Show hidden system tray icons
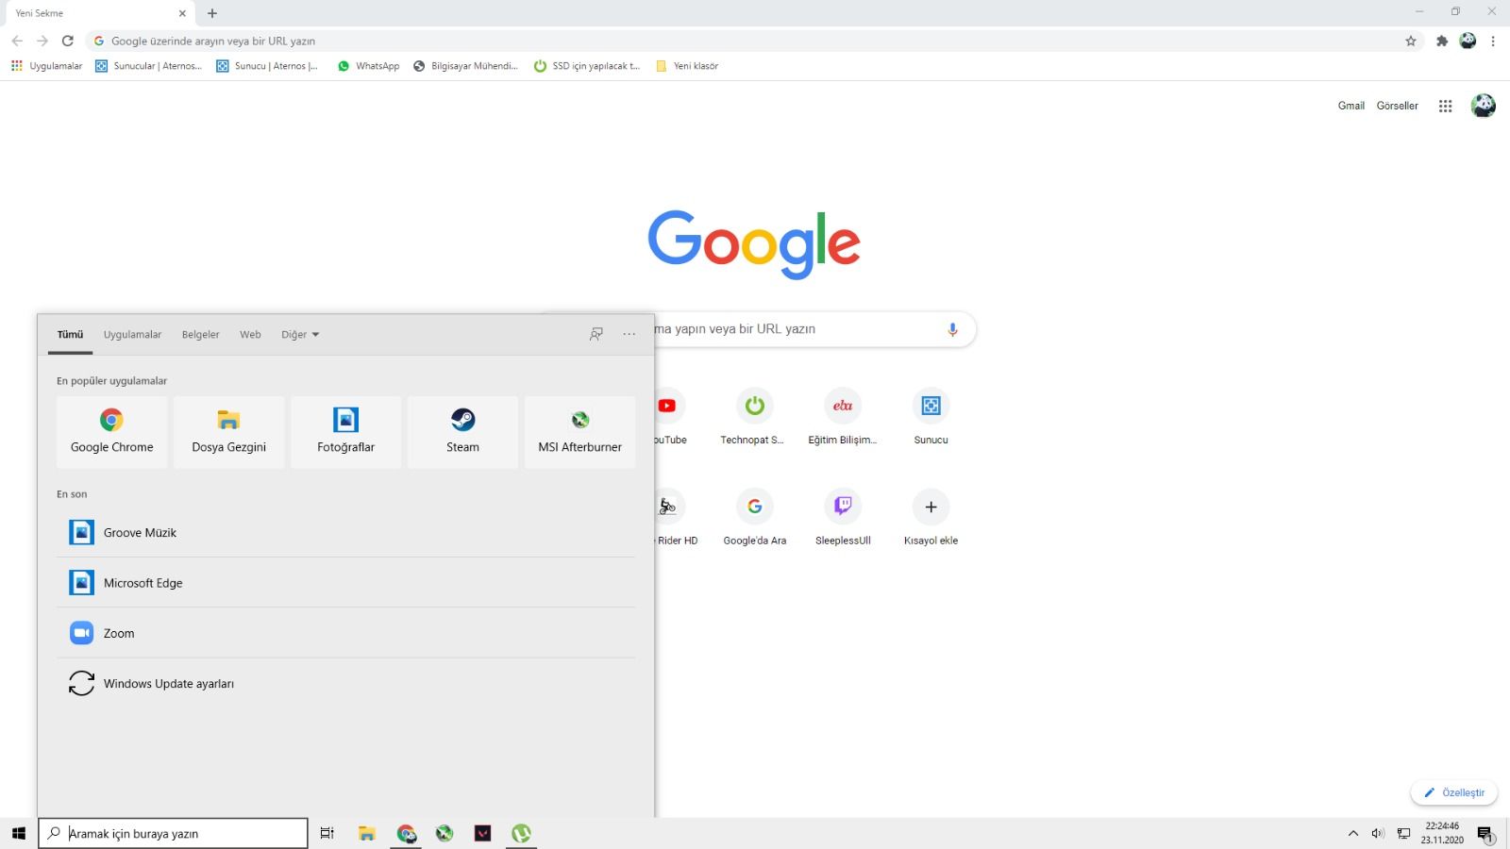The height and width of the screenshot is (849, 1510). pyautogui.click(x=1353, y=833)
